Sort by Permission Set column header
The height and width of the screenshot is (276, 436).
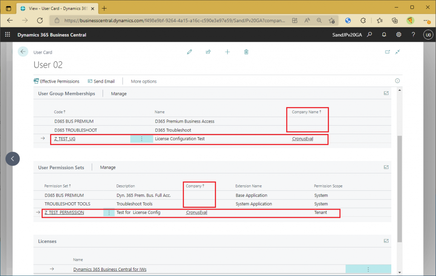pos(57,186)
